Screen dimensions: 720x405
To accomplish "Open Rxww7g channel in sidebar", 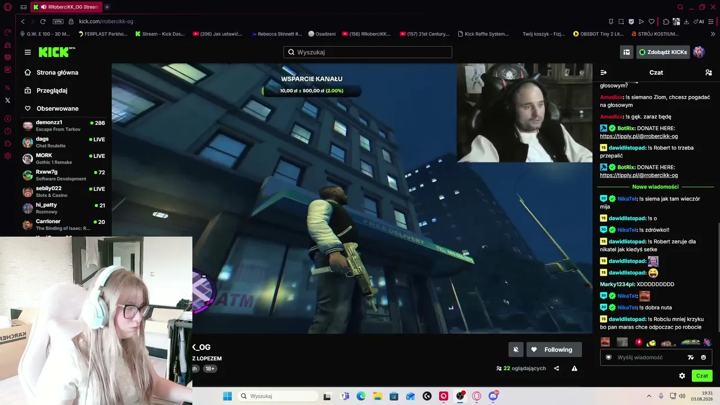I will click(64, 175).
